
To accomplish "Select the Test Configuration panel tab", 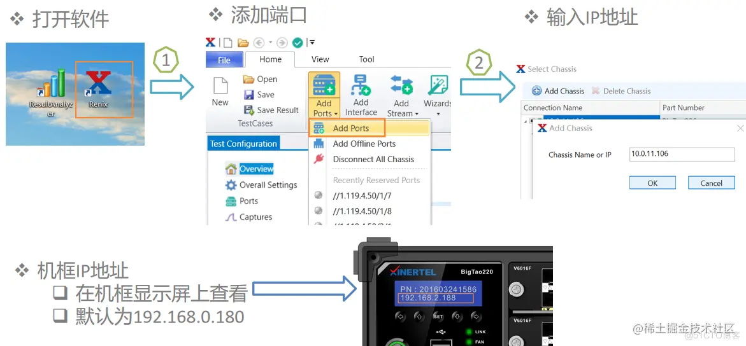I will click(x=243, y=144).
